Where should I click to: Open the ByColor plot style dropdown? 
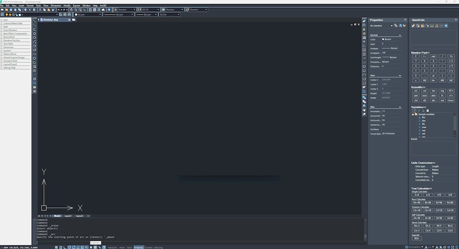tap(178, 14)
